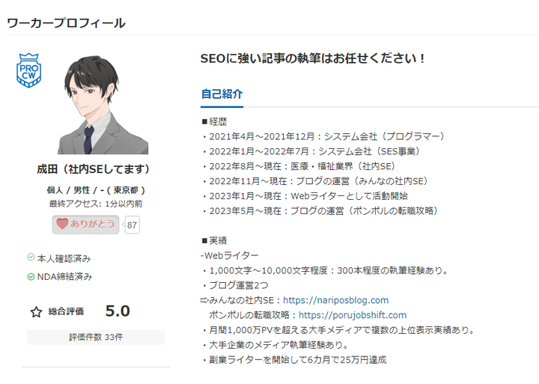
Task: Open the nariposblog.com link
Action: click(x=336, y=300)
